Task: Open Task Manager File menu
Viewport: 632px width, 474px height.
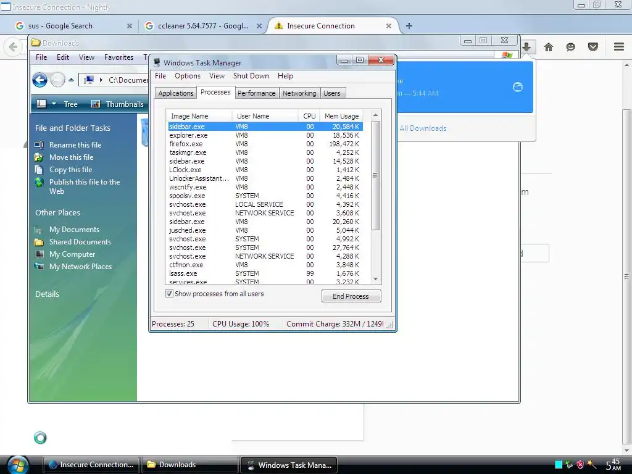Action: coord(160,76)
